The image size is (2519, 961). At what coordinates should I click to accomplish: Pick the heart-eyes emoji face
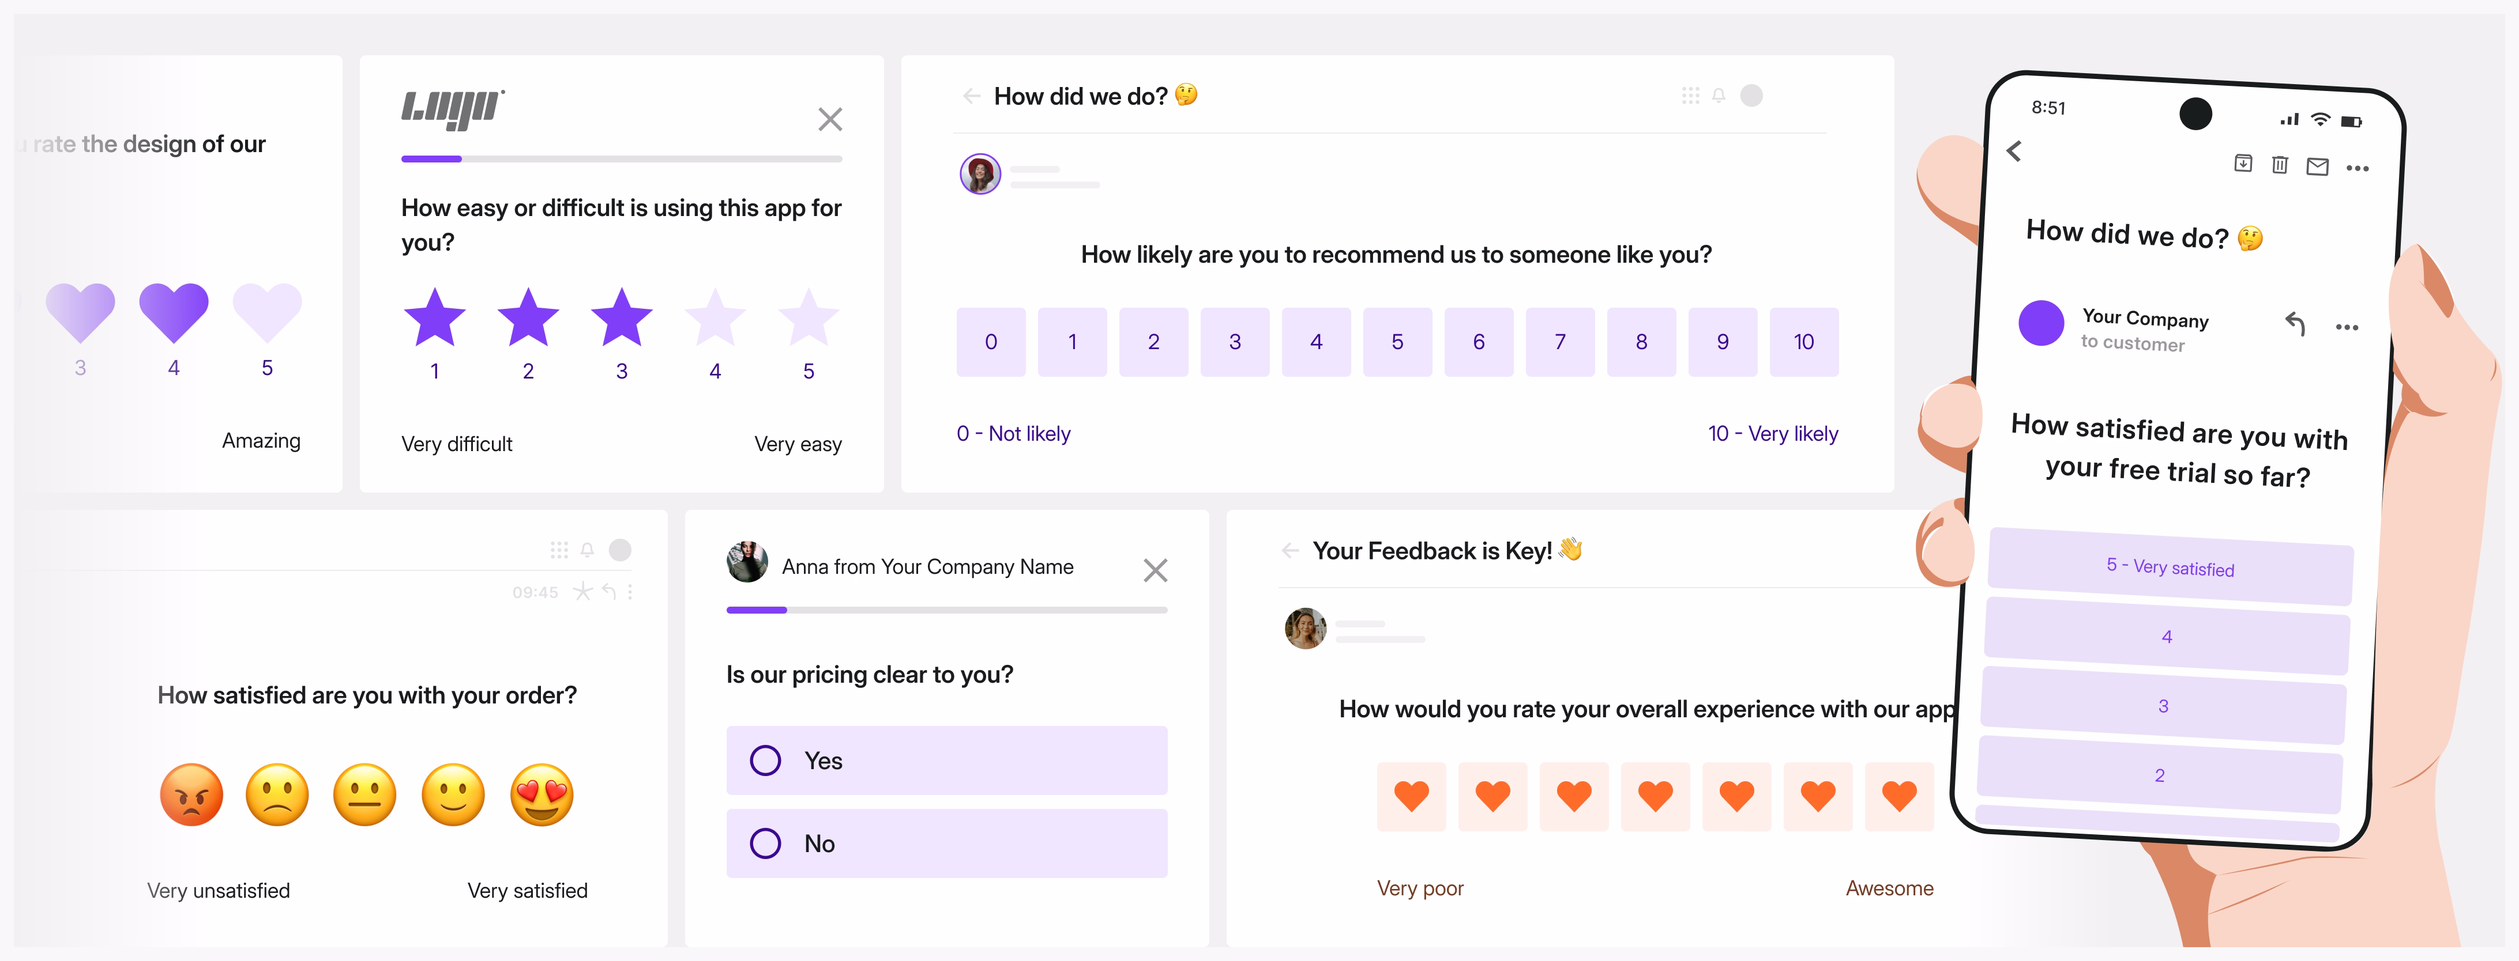point(541,794)
